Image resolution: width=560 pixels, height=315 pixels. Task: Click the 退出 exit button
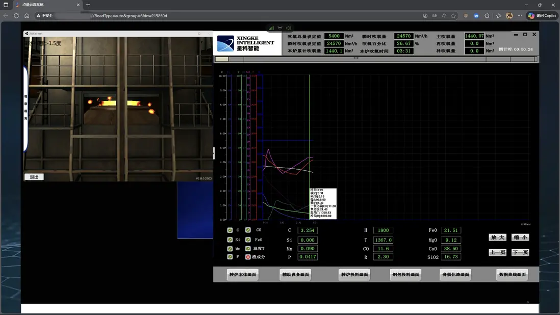point(34,177)
